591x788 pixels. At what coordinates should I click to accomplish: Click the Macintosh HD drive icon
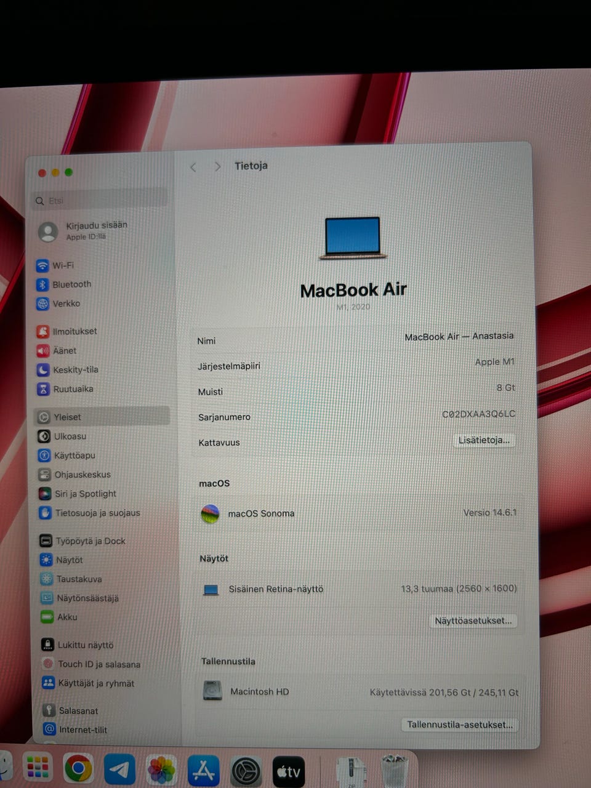pyautogui.click(x=212, y=691)
